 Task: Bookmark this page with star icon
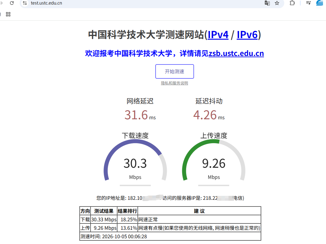coord(277,3)
